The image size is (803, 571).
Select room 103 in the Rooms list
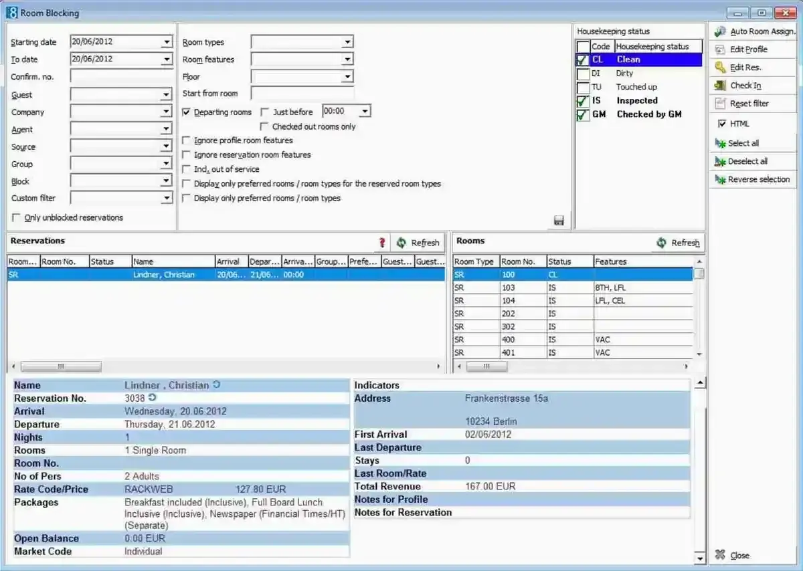point(573,288)
